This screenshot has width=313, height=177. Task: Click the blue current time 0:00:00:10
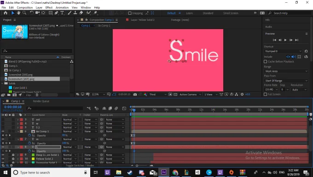(x=13, y=107)
